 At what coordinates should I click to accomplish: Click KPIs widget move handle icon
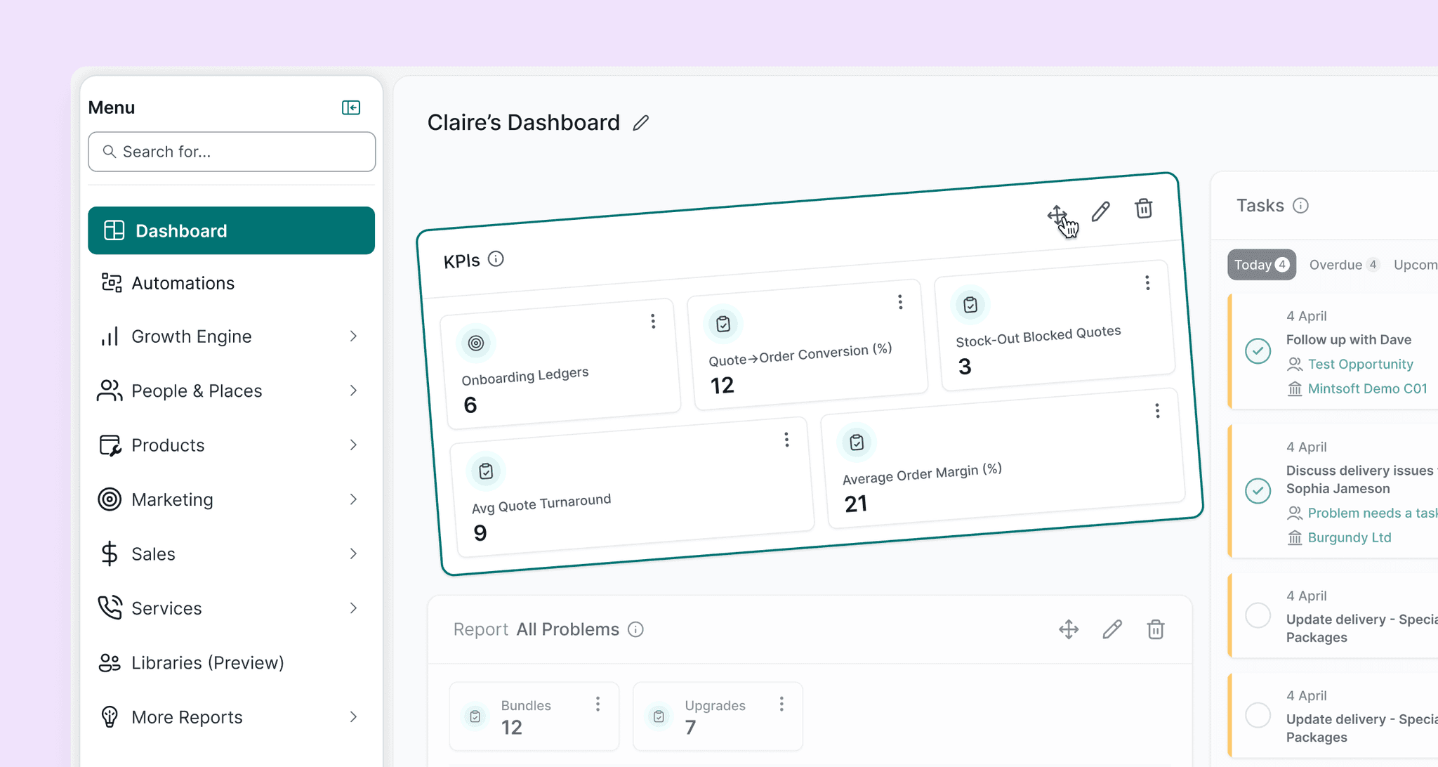click(x=1057, y=215)
